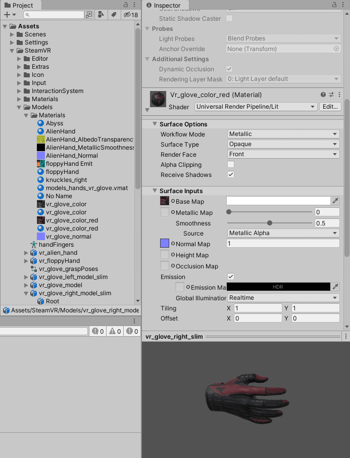Open the material preset selector icon
350x458 pixels.
pos(332,95)
